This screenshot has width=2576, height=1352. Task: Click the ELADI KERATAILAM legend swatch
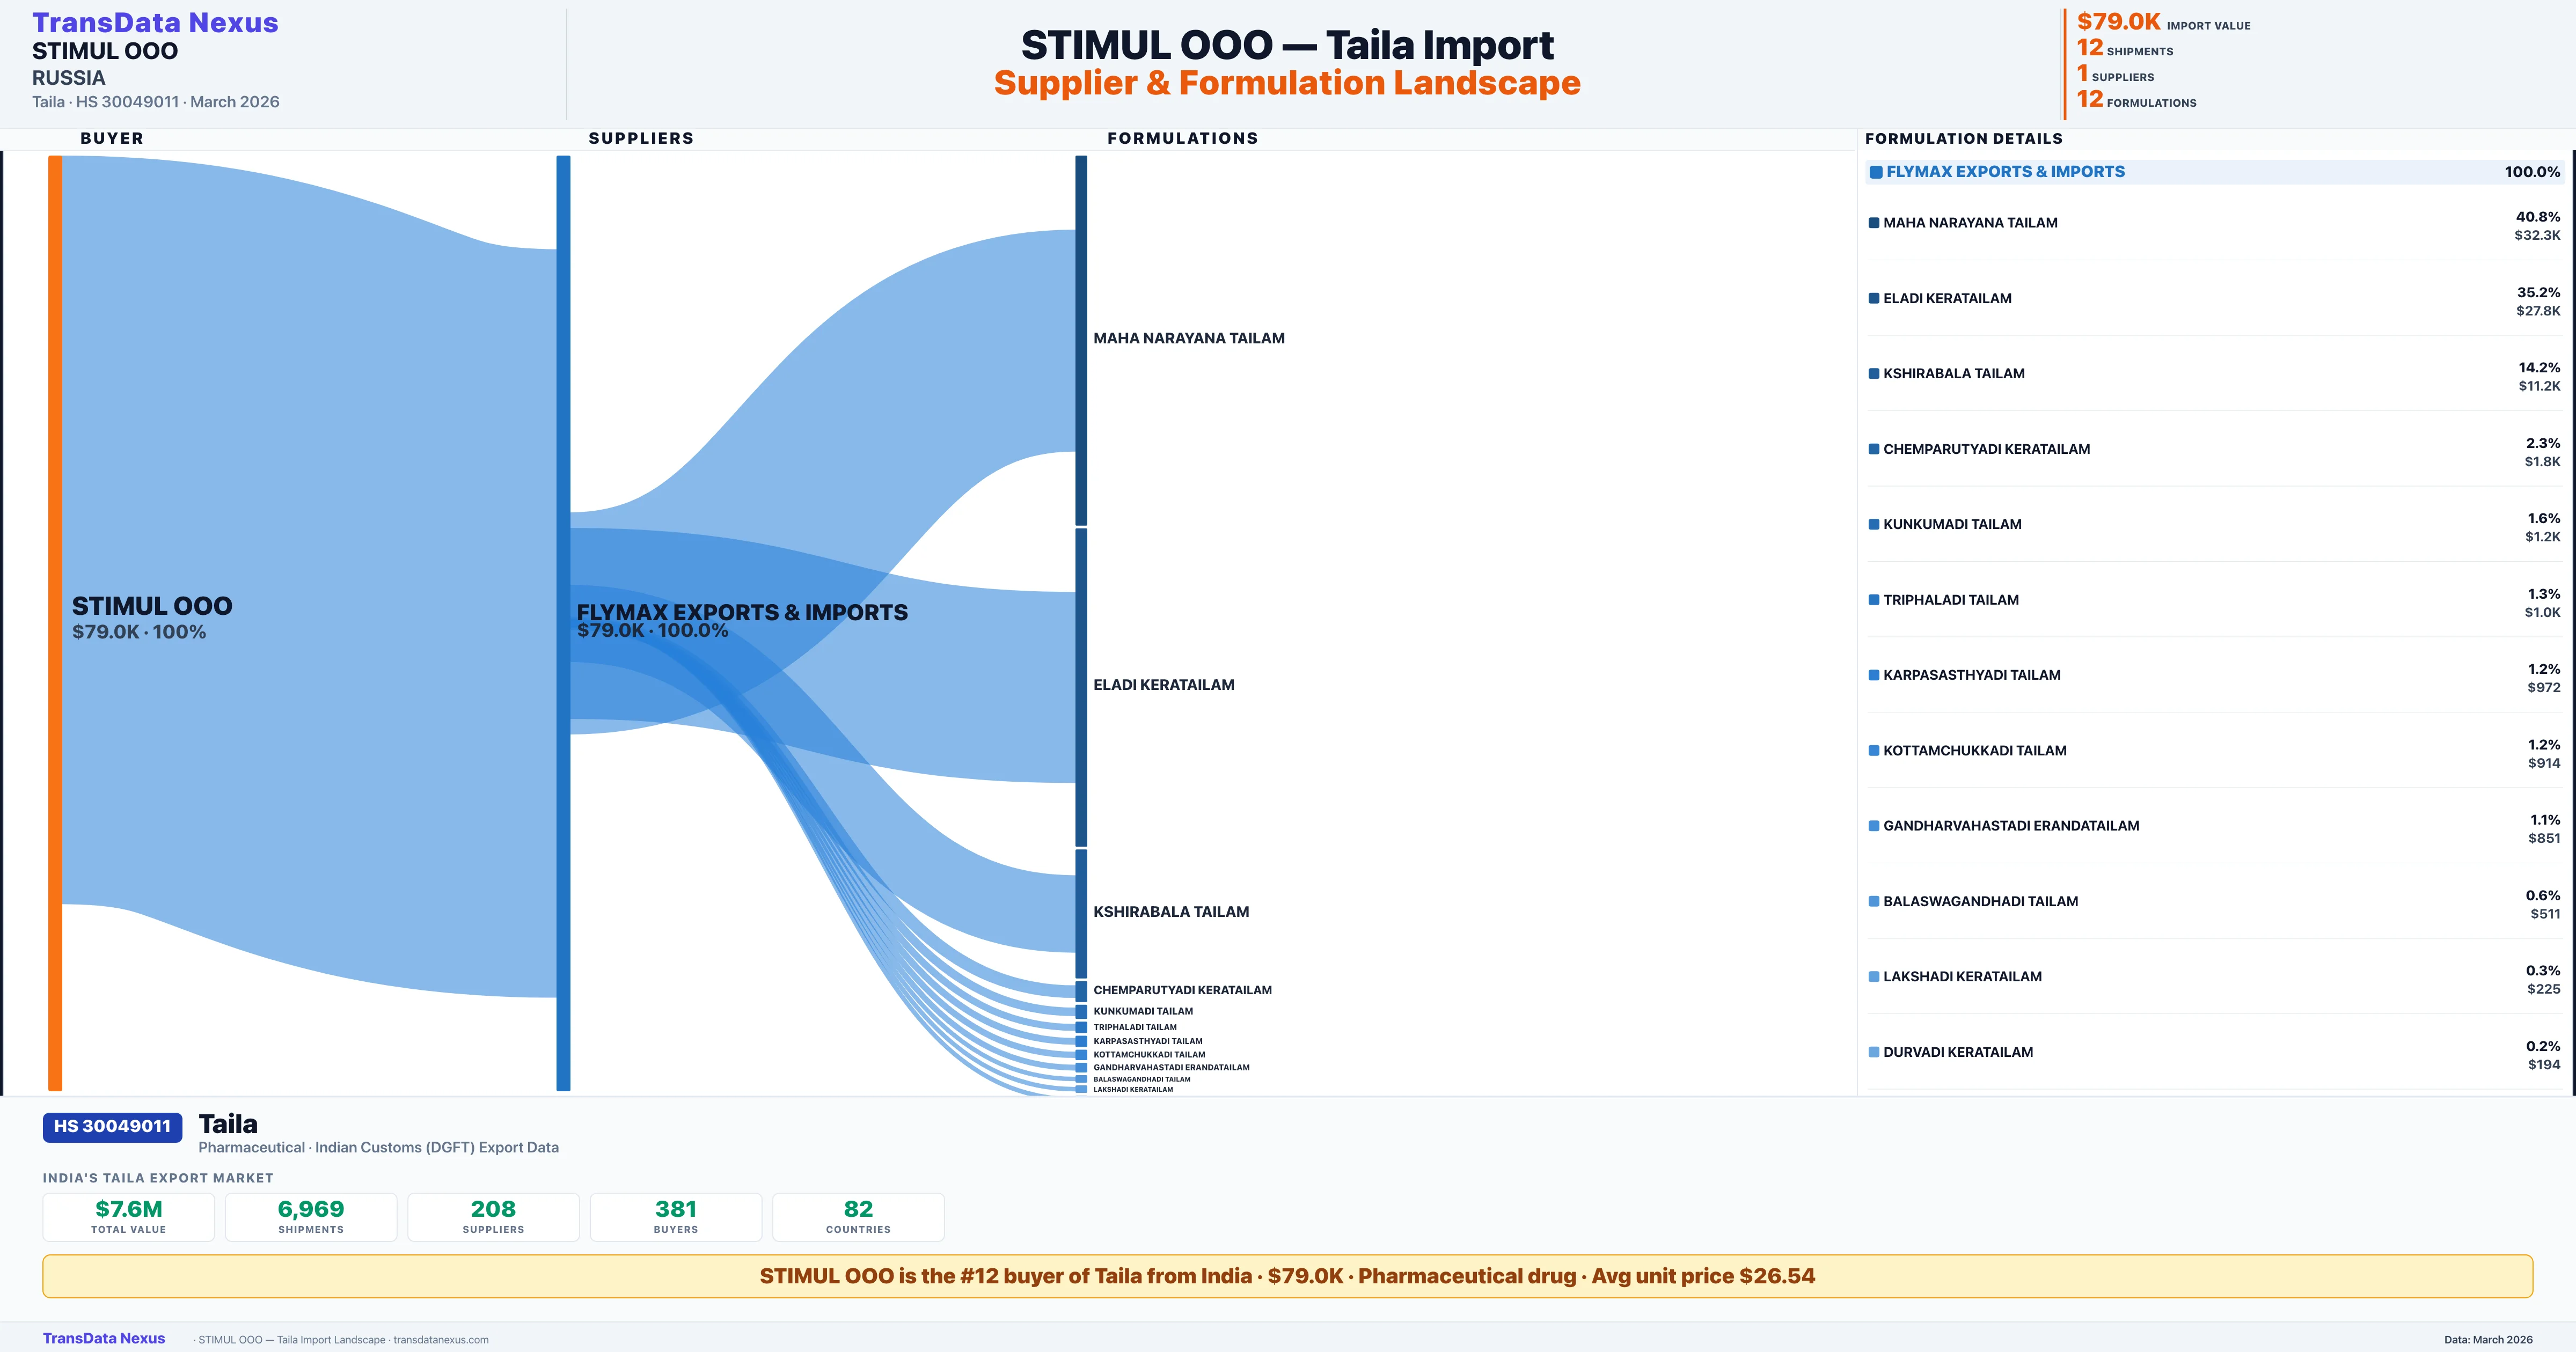coord(1874,298)
